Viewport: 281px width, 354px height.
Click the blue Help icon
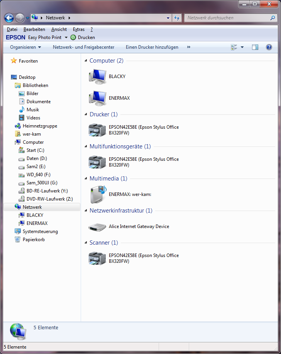269,47
